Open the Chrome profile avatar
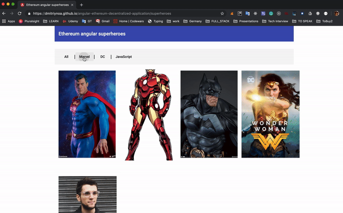The width and height of the screenshot is (343, 213). (x=337, y=13)
